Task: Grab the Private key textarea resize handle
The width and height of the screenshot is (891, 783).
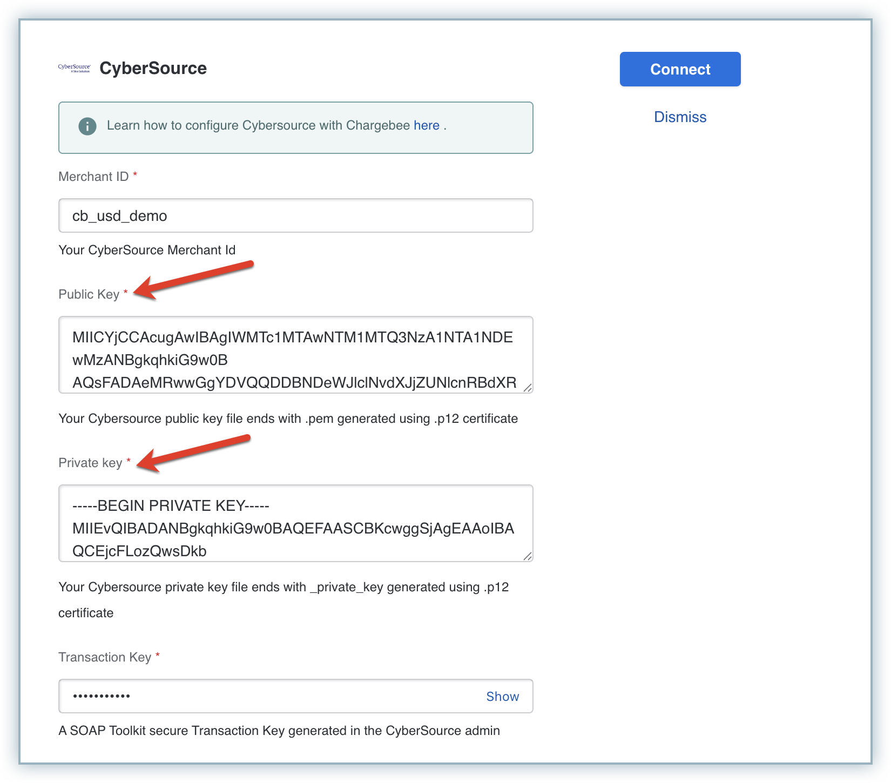Action: (528, 556)
